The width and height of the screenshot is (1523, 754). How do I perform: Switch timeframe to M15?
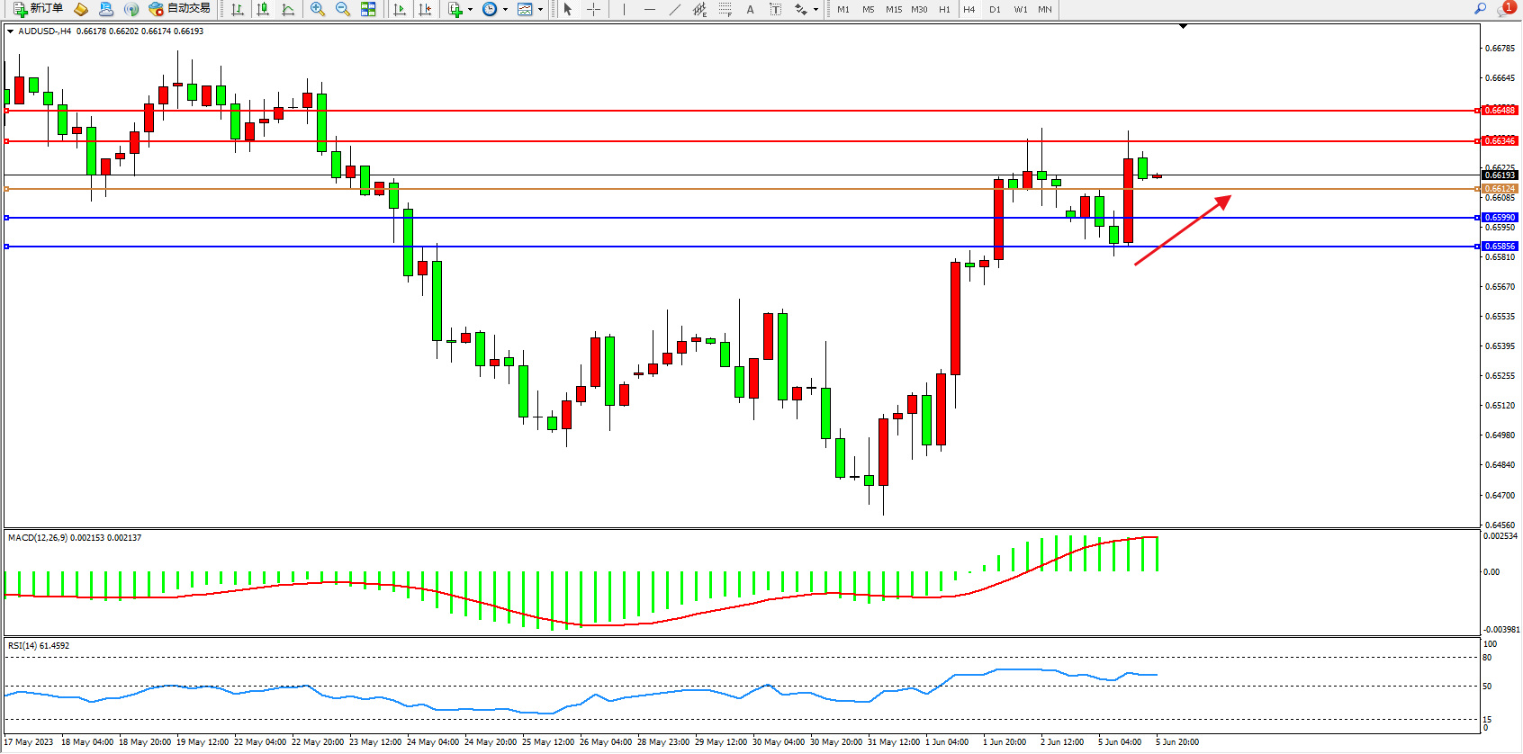(x=893, y=9)
